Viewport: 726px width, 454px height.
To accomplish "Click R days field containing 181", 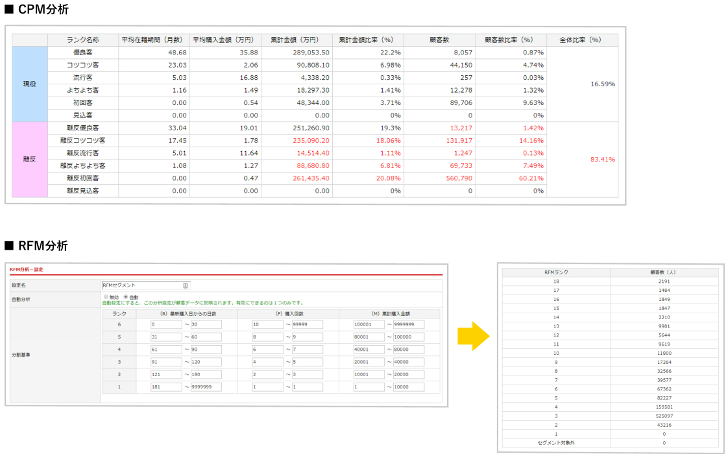I will [166, 387].
